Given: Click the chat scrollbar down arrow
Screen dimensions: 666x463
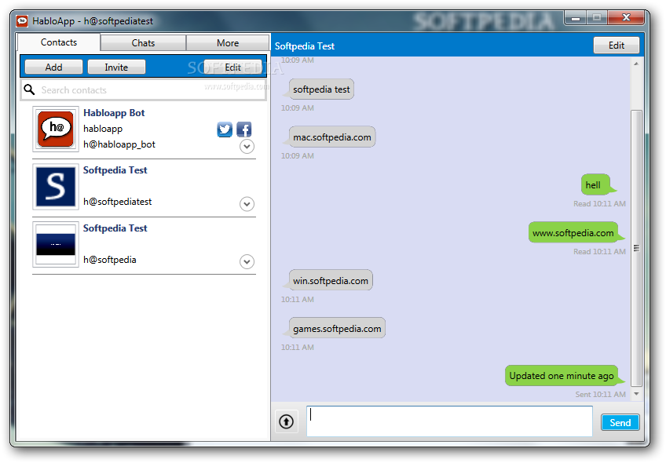Looking at the screenshot, I should (x=636, y=394).
